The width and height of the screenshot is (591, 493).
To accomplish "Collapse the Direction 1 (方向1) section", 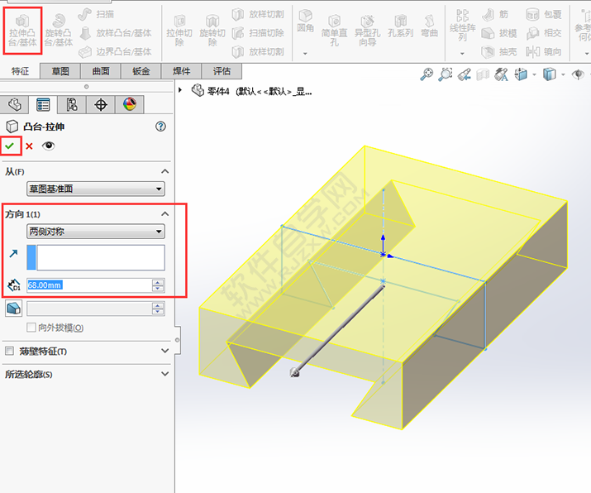I will (x=164, y=214).
